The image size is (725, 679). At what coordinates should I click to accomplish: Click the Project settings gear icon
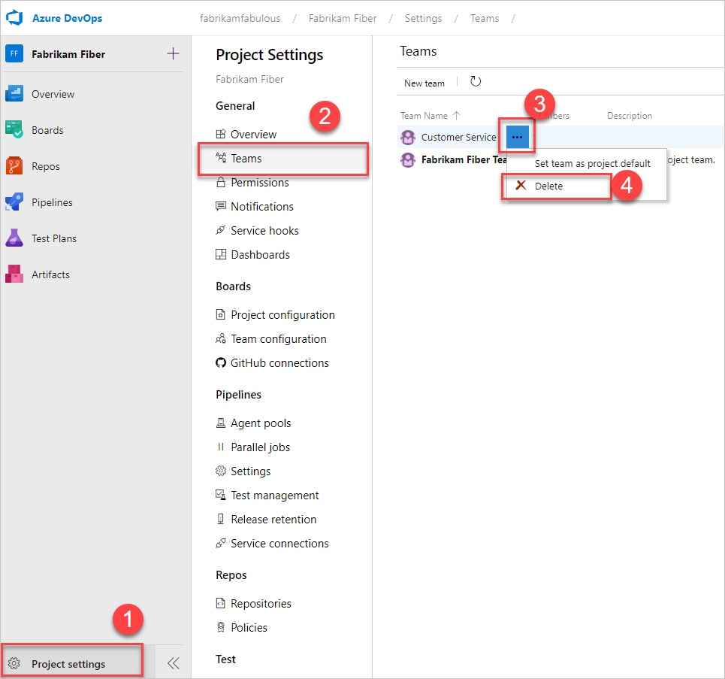pyautogui.click(x=14, y=663)
